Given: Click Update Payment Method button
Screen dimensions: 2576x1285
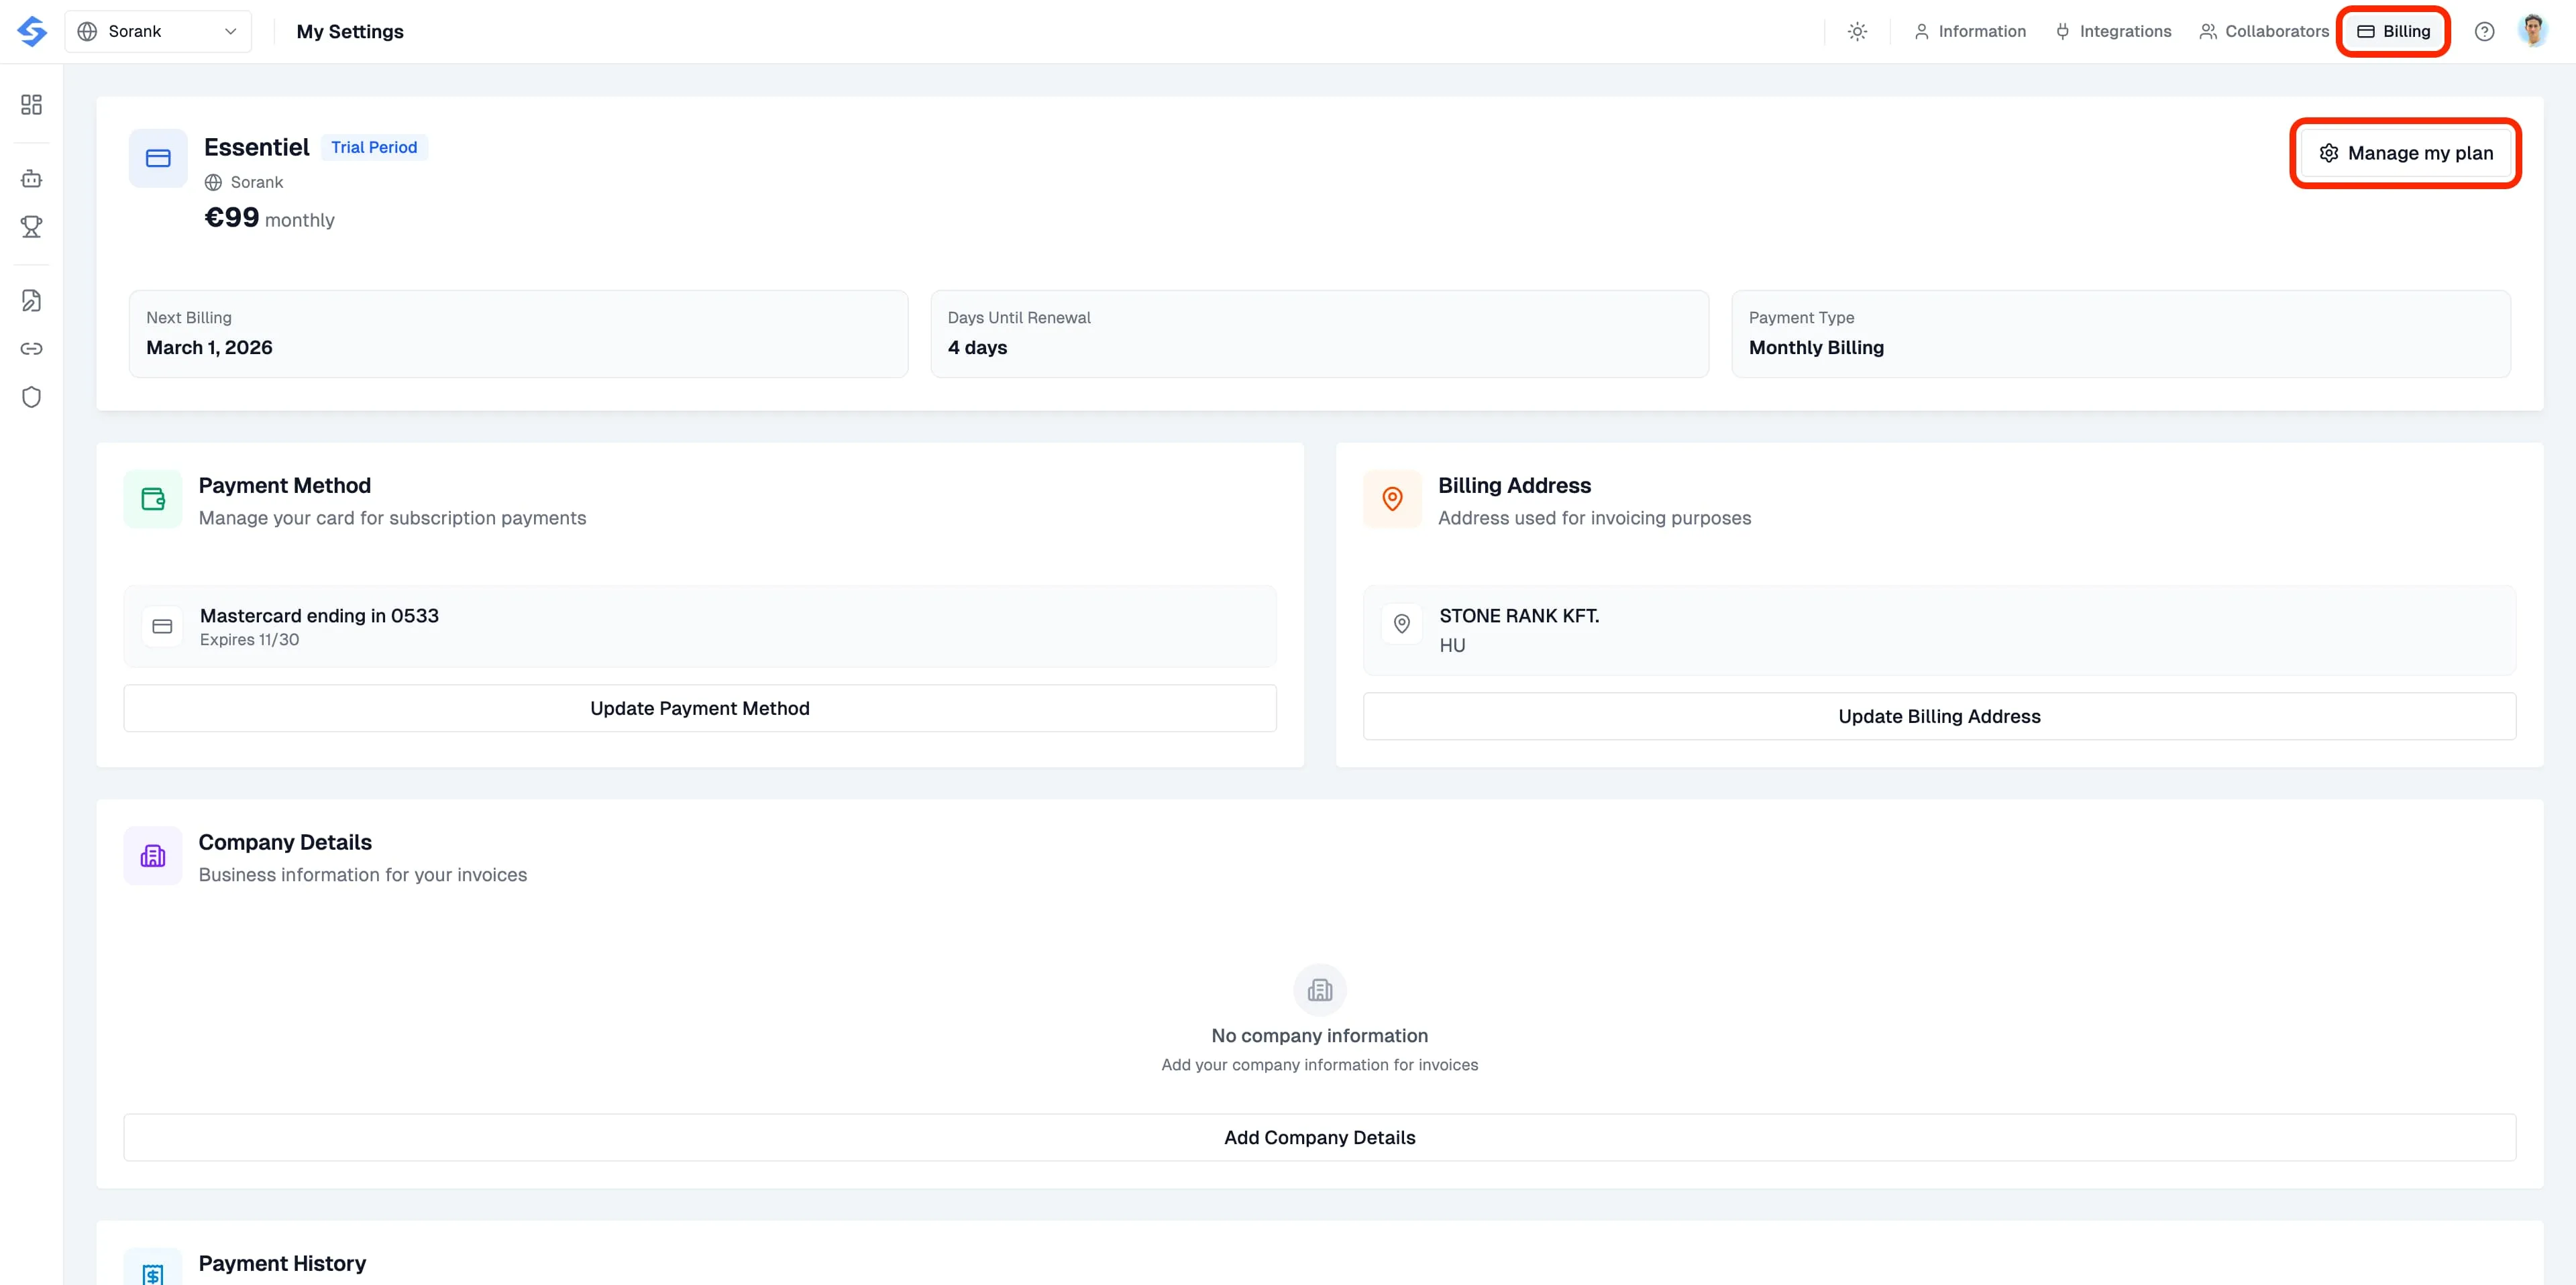Looking at the screenshot, I should tap(699, 708).
